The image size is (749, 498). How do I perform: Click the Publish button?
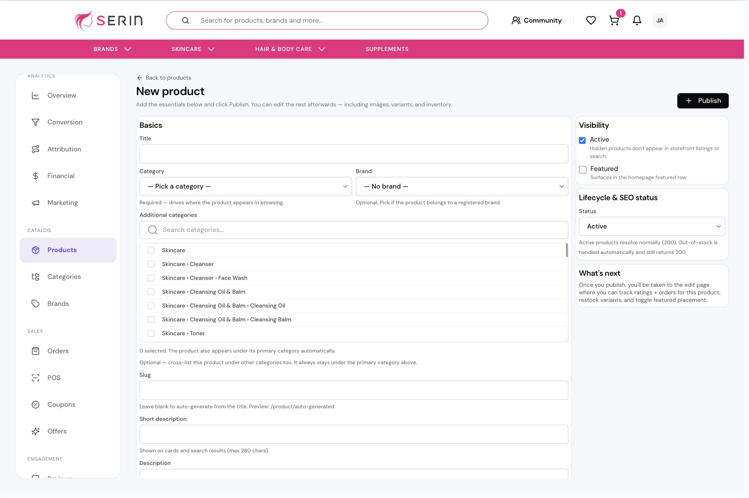point(703,101)
